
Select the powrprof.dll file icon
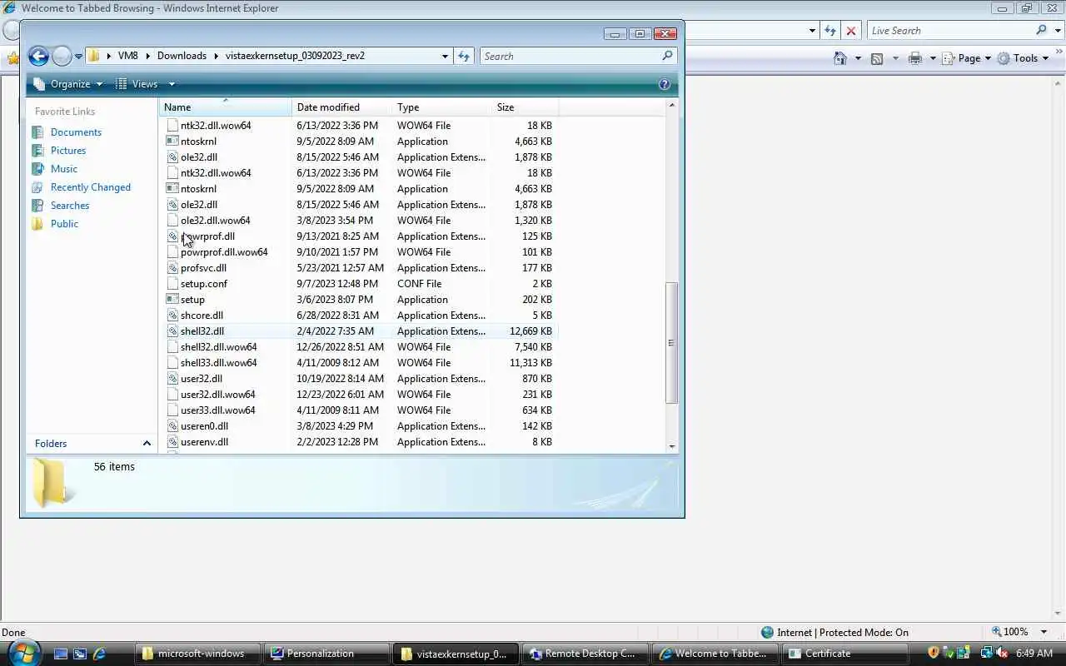coord(172,236)
